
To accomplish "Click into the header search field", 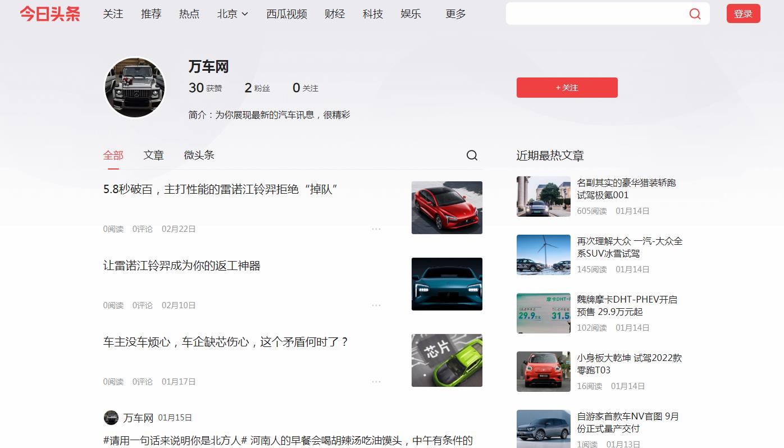I will (596, 14).
